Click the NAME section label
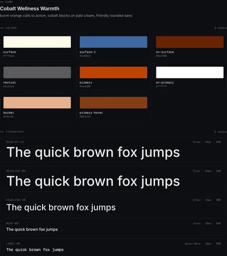The height and width of the screenshot is (256, 227). [x=9, y=2]
